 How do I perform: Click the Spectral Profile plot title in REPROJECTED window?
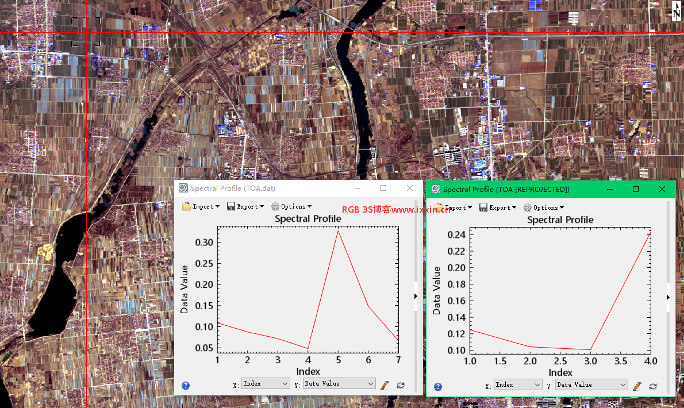click(560, 220)
